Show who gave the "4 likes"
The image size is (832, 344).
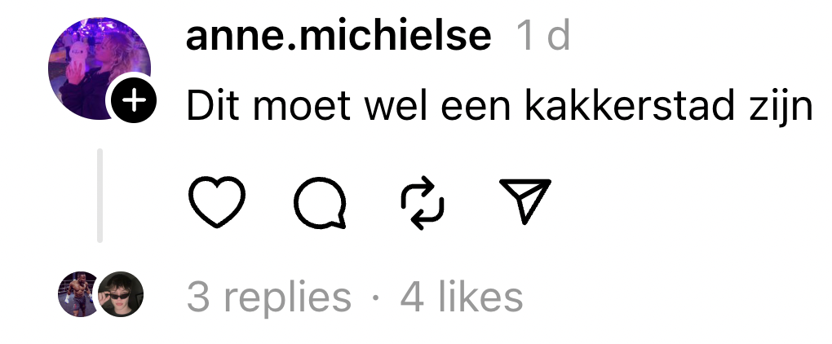click(x=461, y=298)
